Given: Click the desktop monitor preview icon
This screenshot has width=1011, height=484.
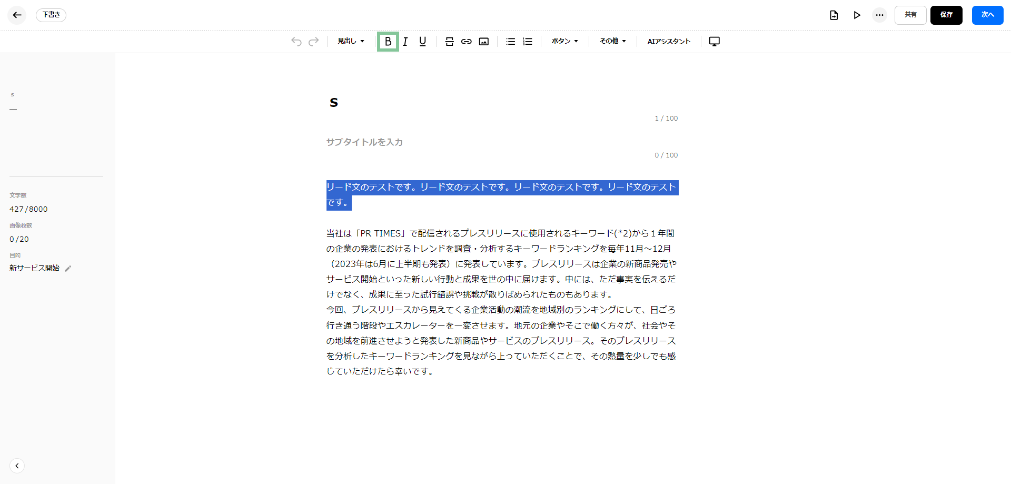Looking at the screenshot, I should click(x=715, y=42).
